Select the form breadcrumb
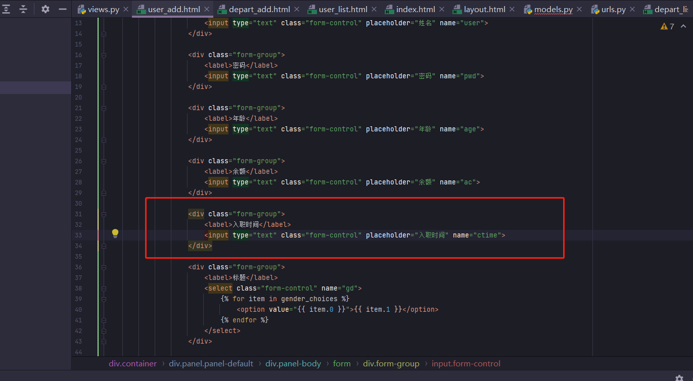The width and height of the screenshot is (693, 381). (x=342, y=364)
